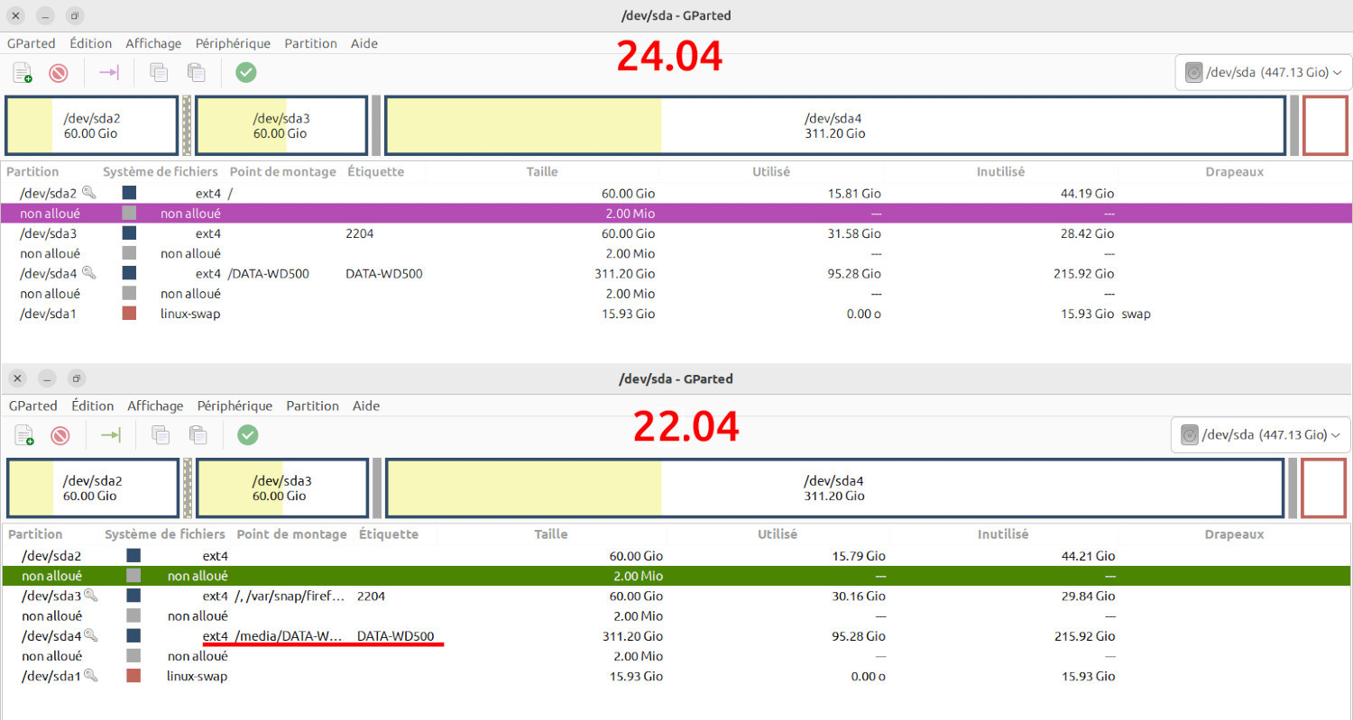Click key icon beside /dev/sda4 in bottom window
The width and height of the screenshot is (1353, 720).
[91, 635]
